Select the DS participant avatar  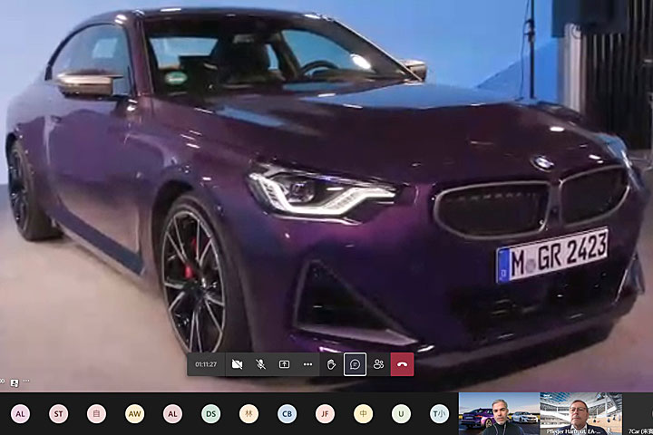tap(210, 414)
